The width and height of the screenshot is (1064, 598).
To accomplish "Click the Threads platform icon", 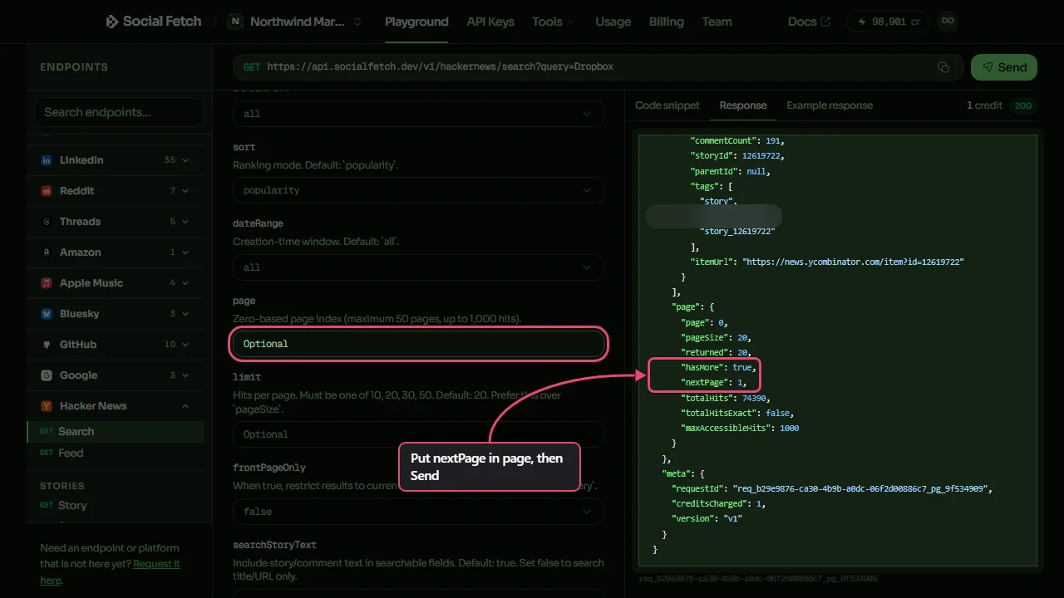I will (x=47, y=222).
